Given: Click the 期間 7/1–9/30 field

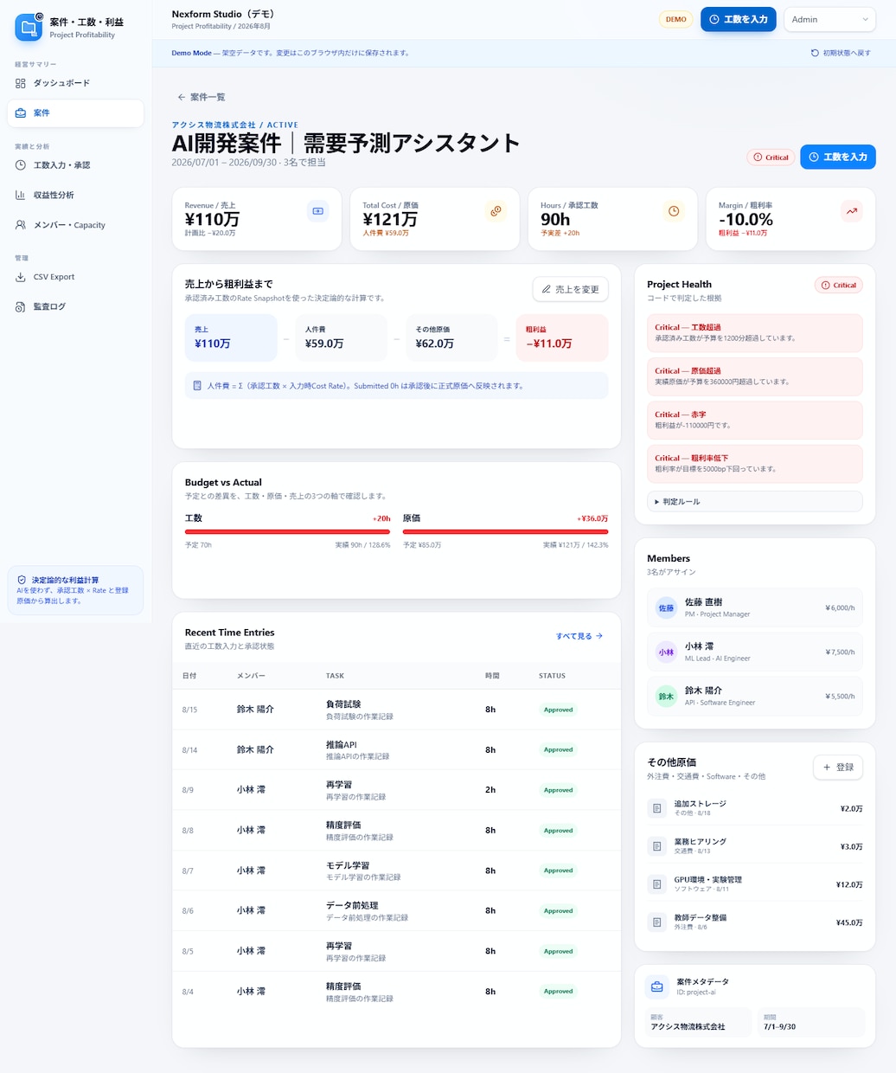Looking at the screenshot, I should pos(810,1022).
